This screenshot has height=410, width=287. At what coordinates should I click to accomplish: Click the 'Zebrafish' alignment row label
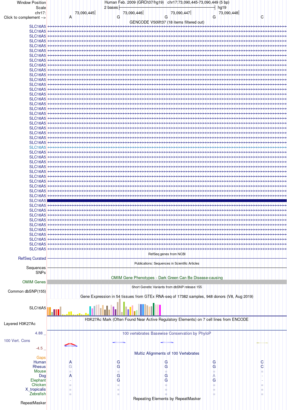click(x=38, y=394)
